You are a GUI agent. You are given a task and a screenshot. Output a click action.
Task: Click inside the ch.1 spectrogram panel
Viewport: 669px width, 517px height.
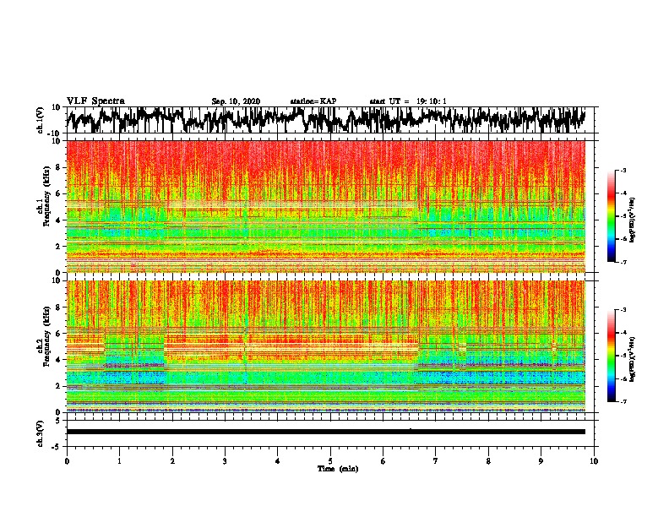(x=326, y=206)
